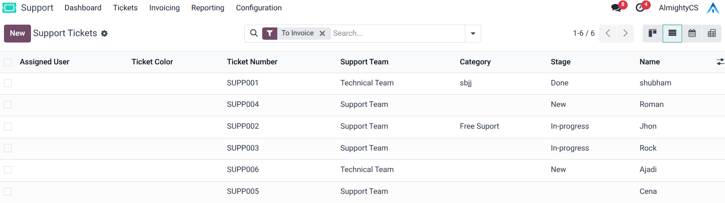The height and width of the screenshot is (203, 725).
Task: Expand the Reporting menu
Action: (x=208, y=8)
